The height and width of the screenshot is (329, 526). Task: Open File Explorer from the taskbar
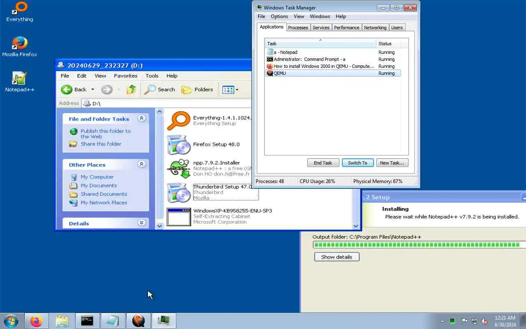pos(62,321)
